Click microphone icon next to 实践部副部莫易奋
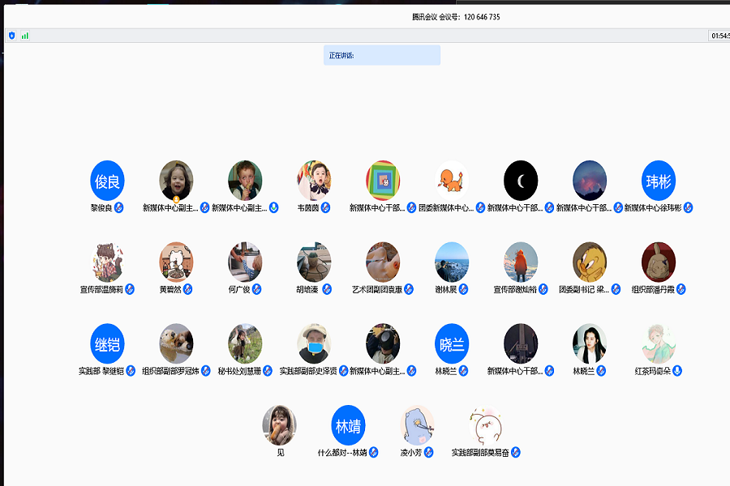 515,452
